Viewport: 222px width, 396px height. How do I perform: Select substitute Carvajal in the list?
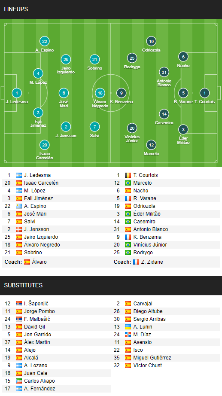(x=143, y=304)
